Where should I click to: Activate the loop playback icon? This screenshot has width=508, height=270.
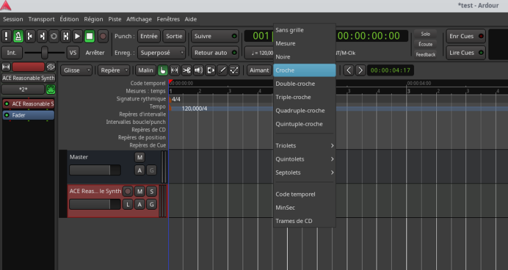click(54, 36)
